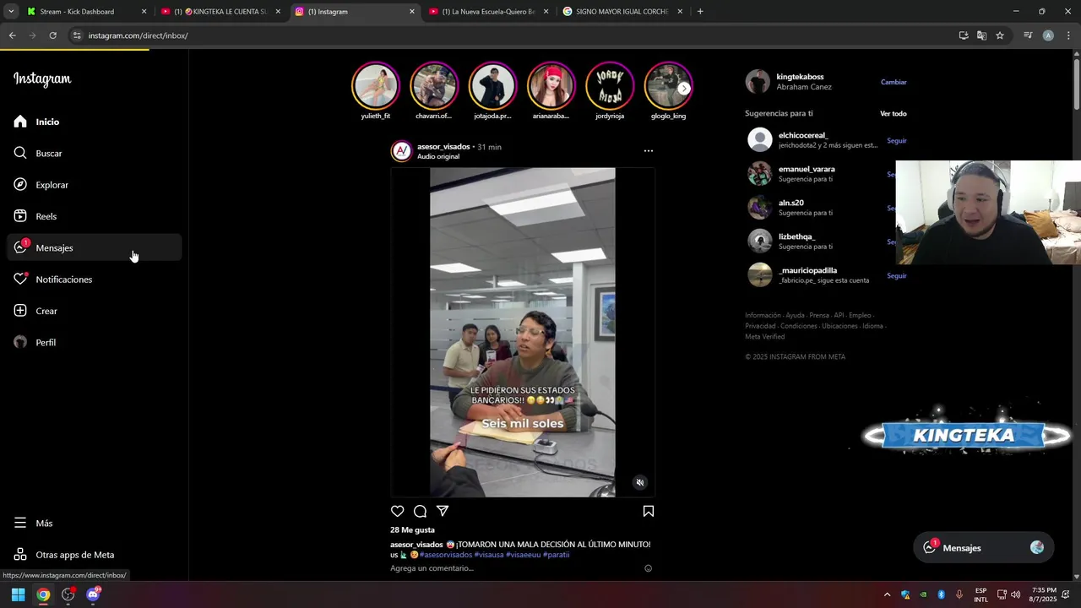The image size is (1081, 608).
Task: Open Discord from the taskbar
Action: coord(93,594)
